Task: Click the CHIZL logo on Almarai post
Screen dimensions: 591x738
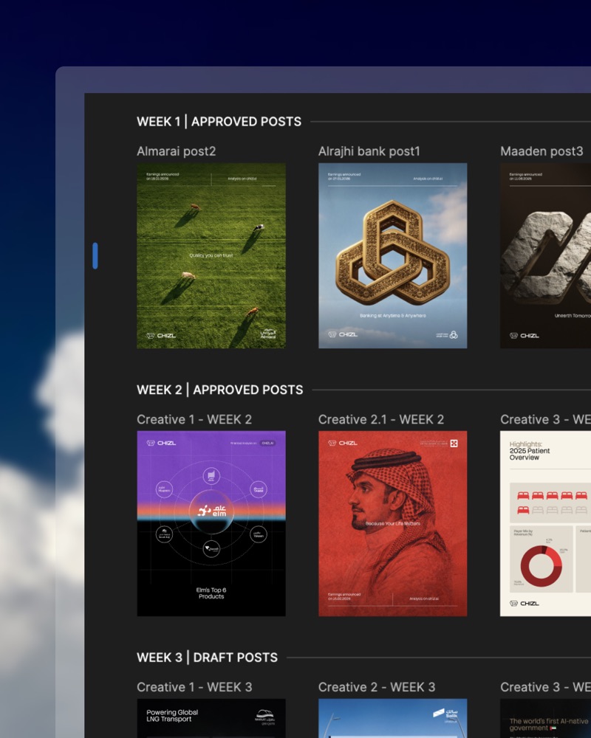Action: pos(161,336)
